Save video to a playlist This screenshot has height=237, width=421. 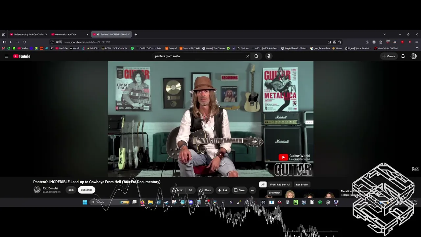coord(239,190)
